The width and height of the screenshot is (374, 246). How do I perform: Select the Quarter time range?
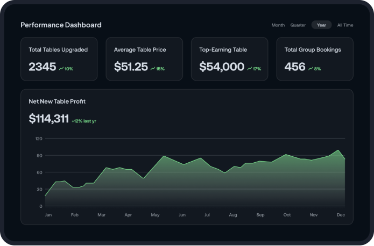coord(298,25)
